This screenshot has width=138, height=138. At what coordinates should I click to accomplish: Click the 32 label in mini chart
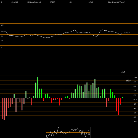89,134
